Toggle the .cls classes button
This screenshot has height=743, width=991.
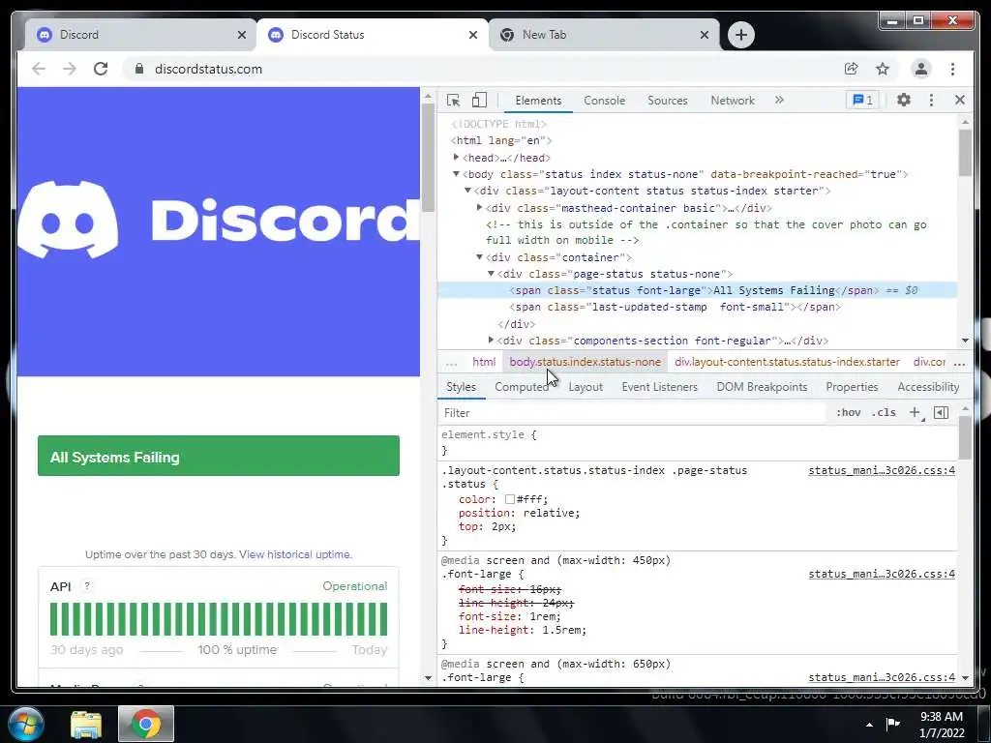pyautogui.click(x=884, y=412)
